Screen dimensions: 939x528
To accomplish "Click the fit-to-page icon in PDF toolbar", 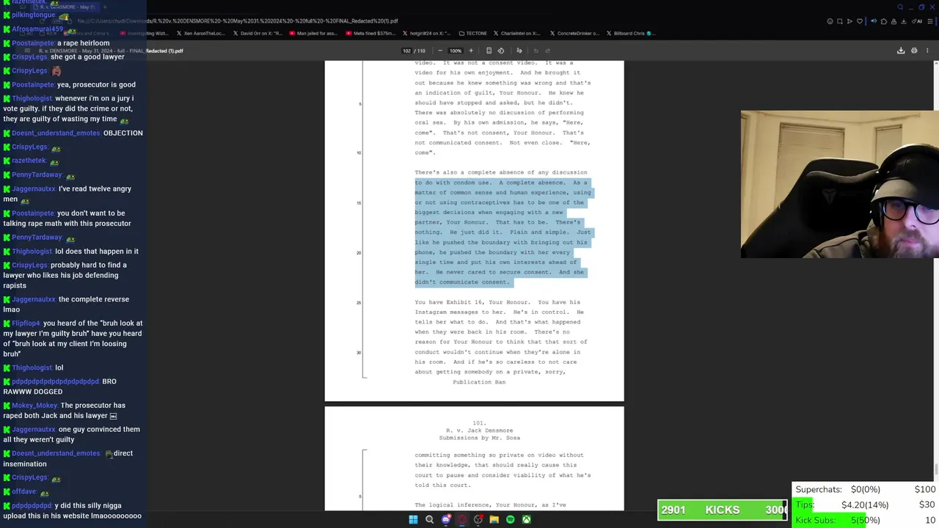I will tap(489, 51).
